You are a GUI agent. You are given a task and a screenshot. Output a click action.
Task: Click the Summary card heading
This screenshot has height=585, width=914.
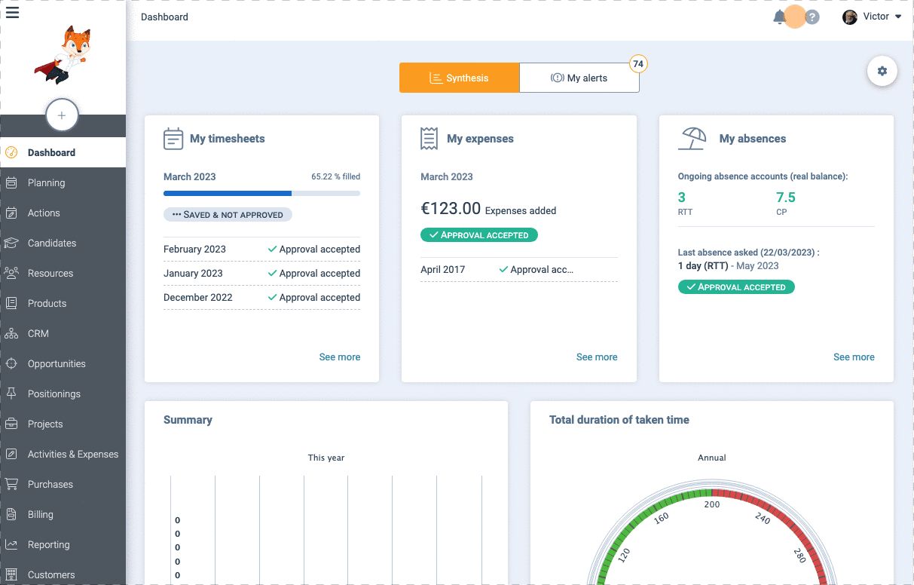[x=188, y=420]
